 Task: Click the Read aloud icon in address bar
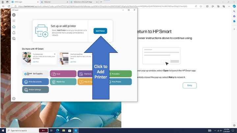[196, 6]
